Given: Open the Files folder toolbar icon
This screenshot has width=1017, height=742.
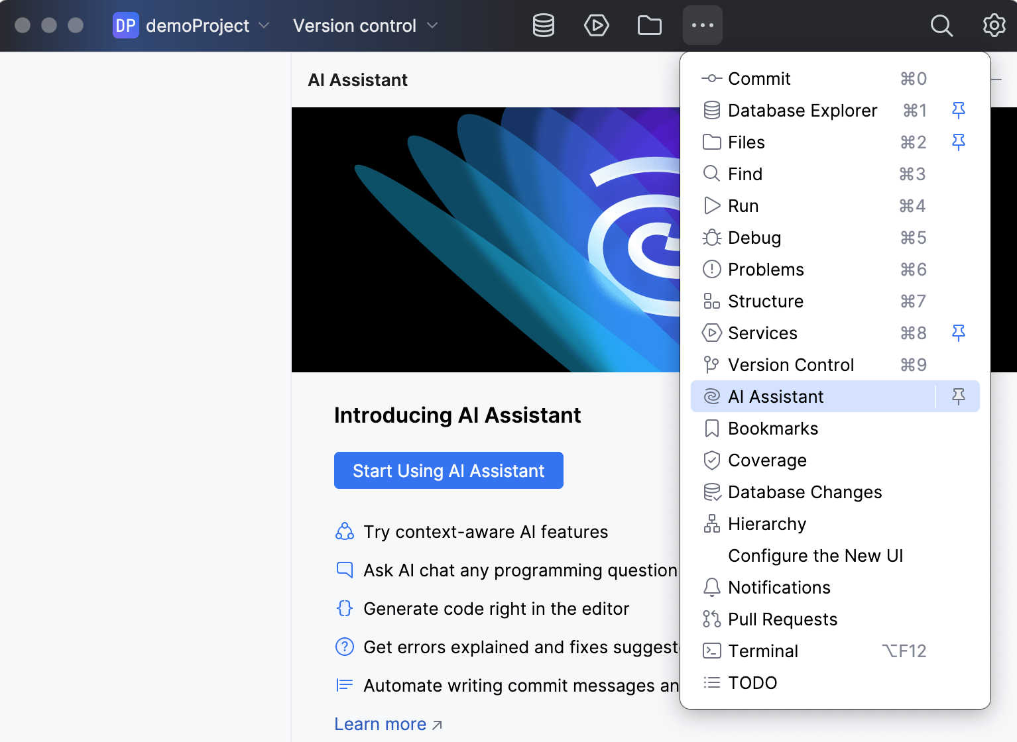Looking at the screenshot, I should (x=650, y=26).
